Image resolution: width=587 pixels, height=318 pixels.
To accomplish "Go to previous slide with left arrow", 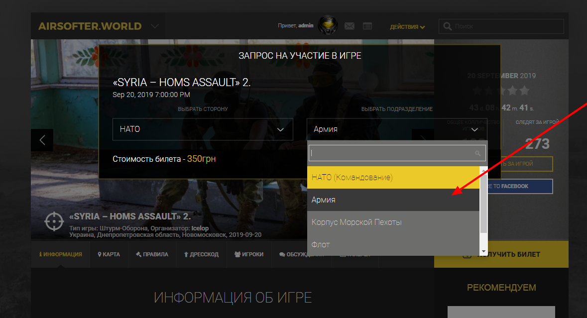I will tap(42, 140).
